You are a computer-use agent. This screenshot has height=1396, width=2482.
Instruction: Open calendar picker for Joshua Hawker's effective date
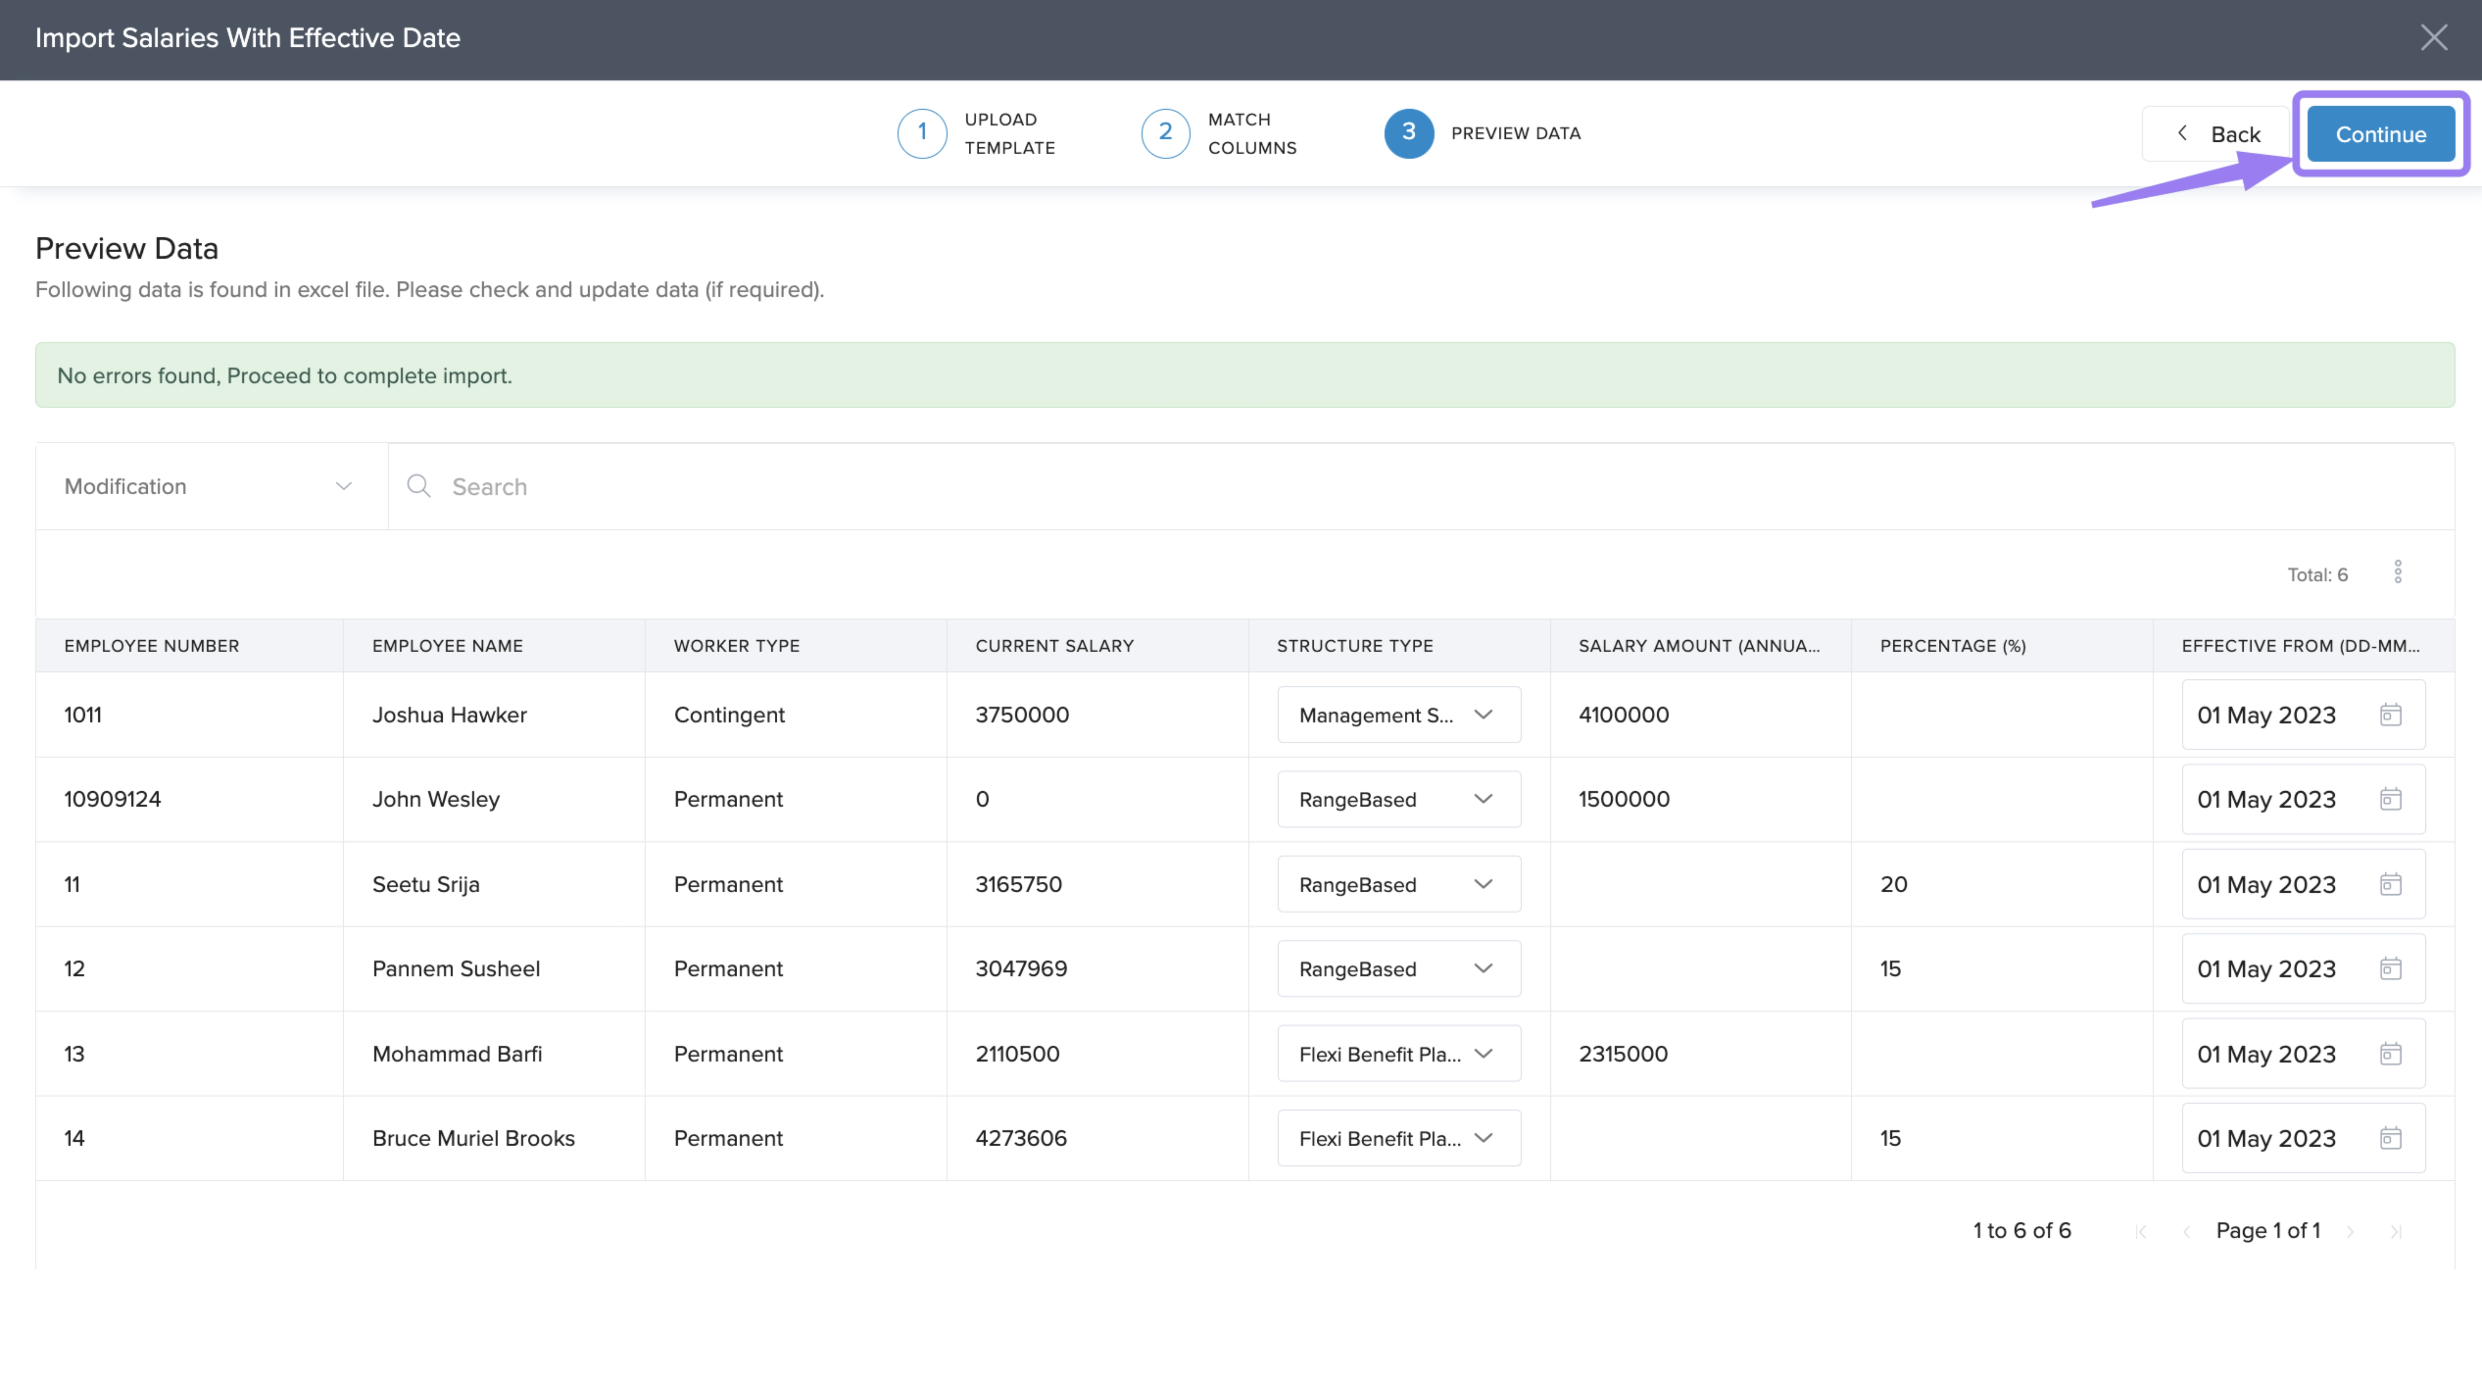click(2391, 715)
